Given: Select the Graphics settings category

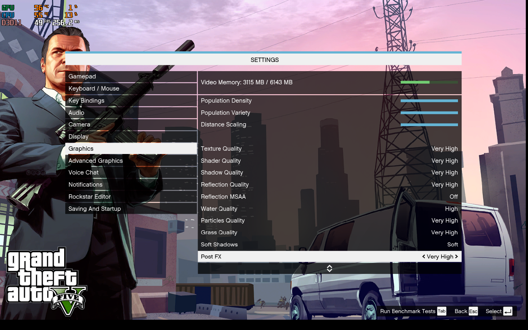Looking at the screenshot, I should [x=131, y=148].
